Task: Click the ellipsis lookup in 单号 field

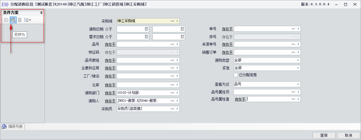Action: (x=293, y=29)
